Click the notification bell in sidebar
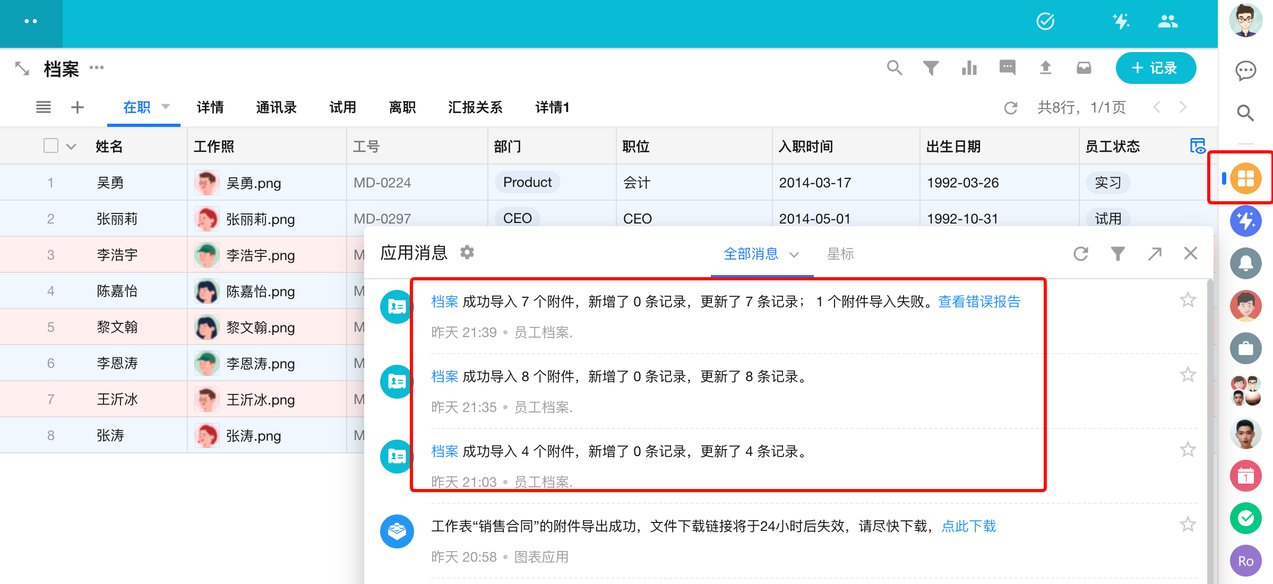1273x584 pixels. pyautogui.click(x=1245, y=263)
